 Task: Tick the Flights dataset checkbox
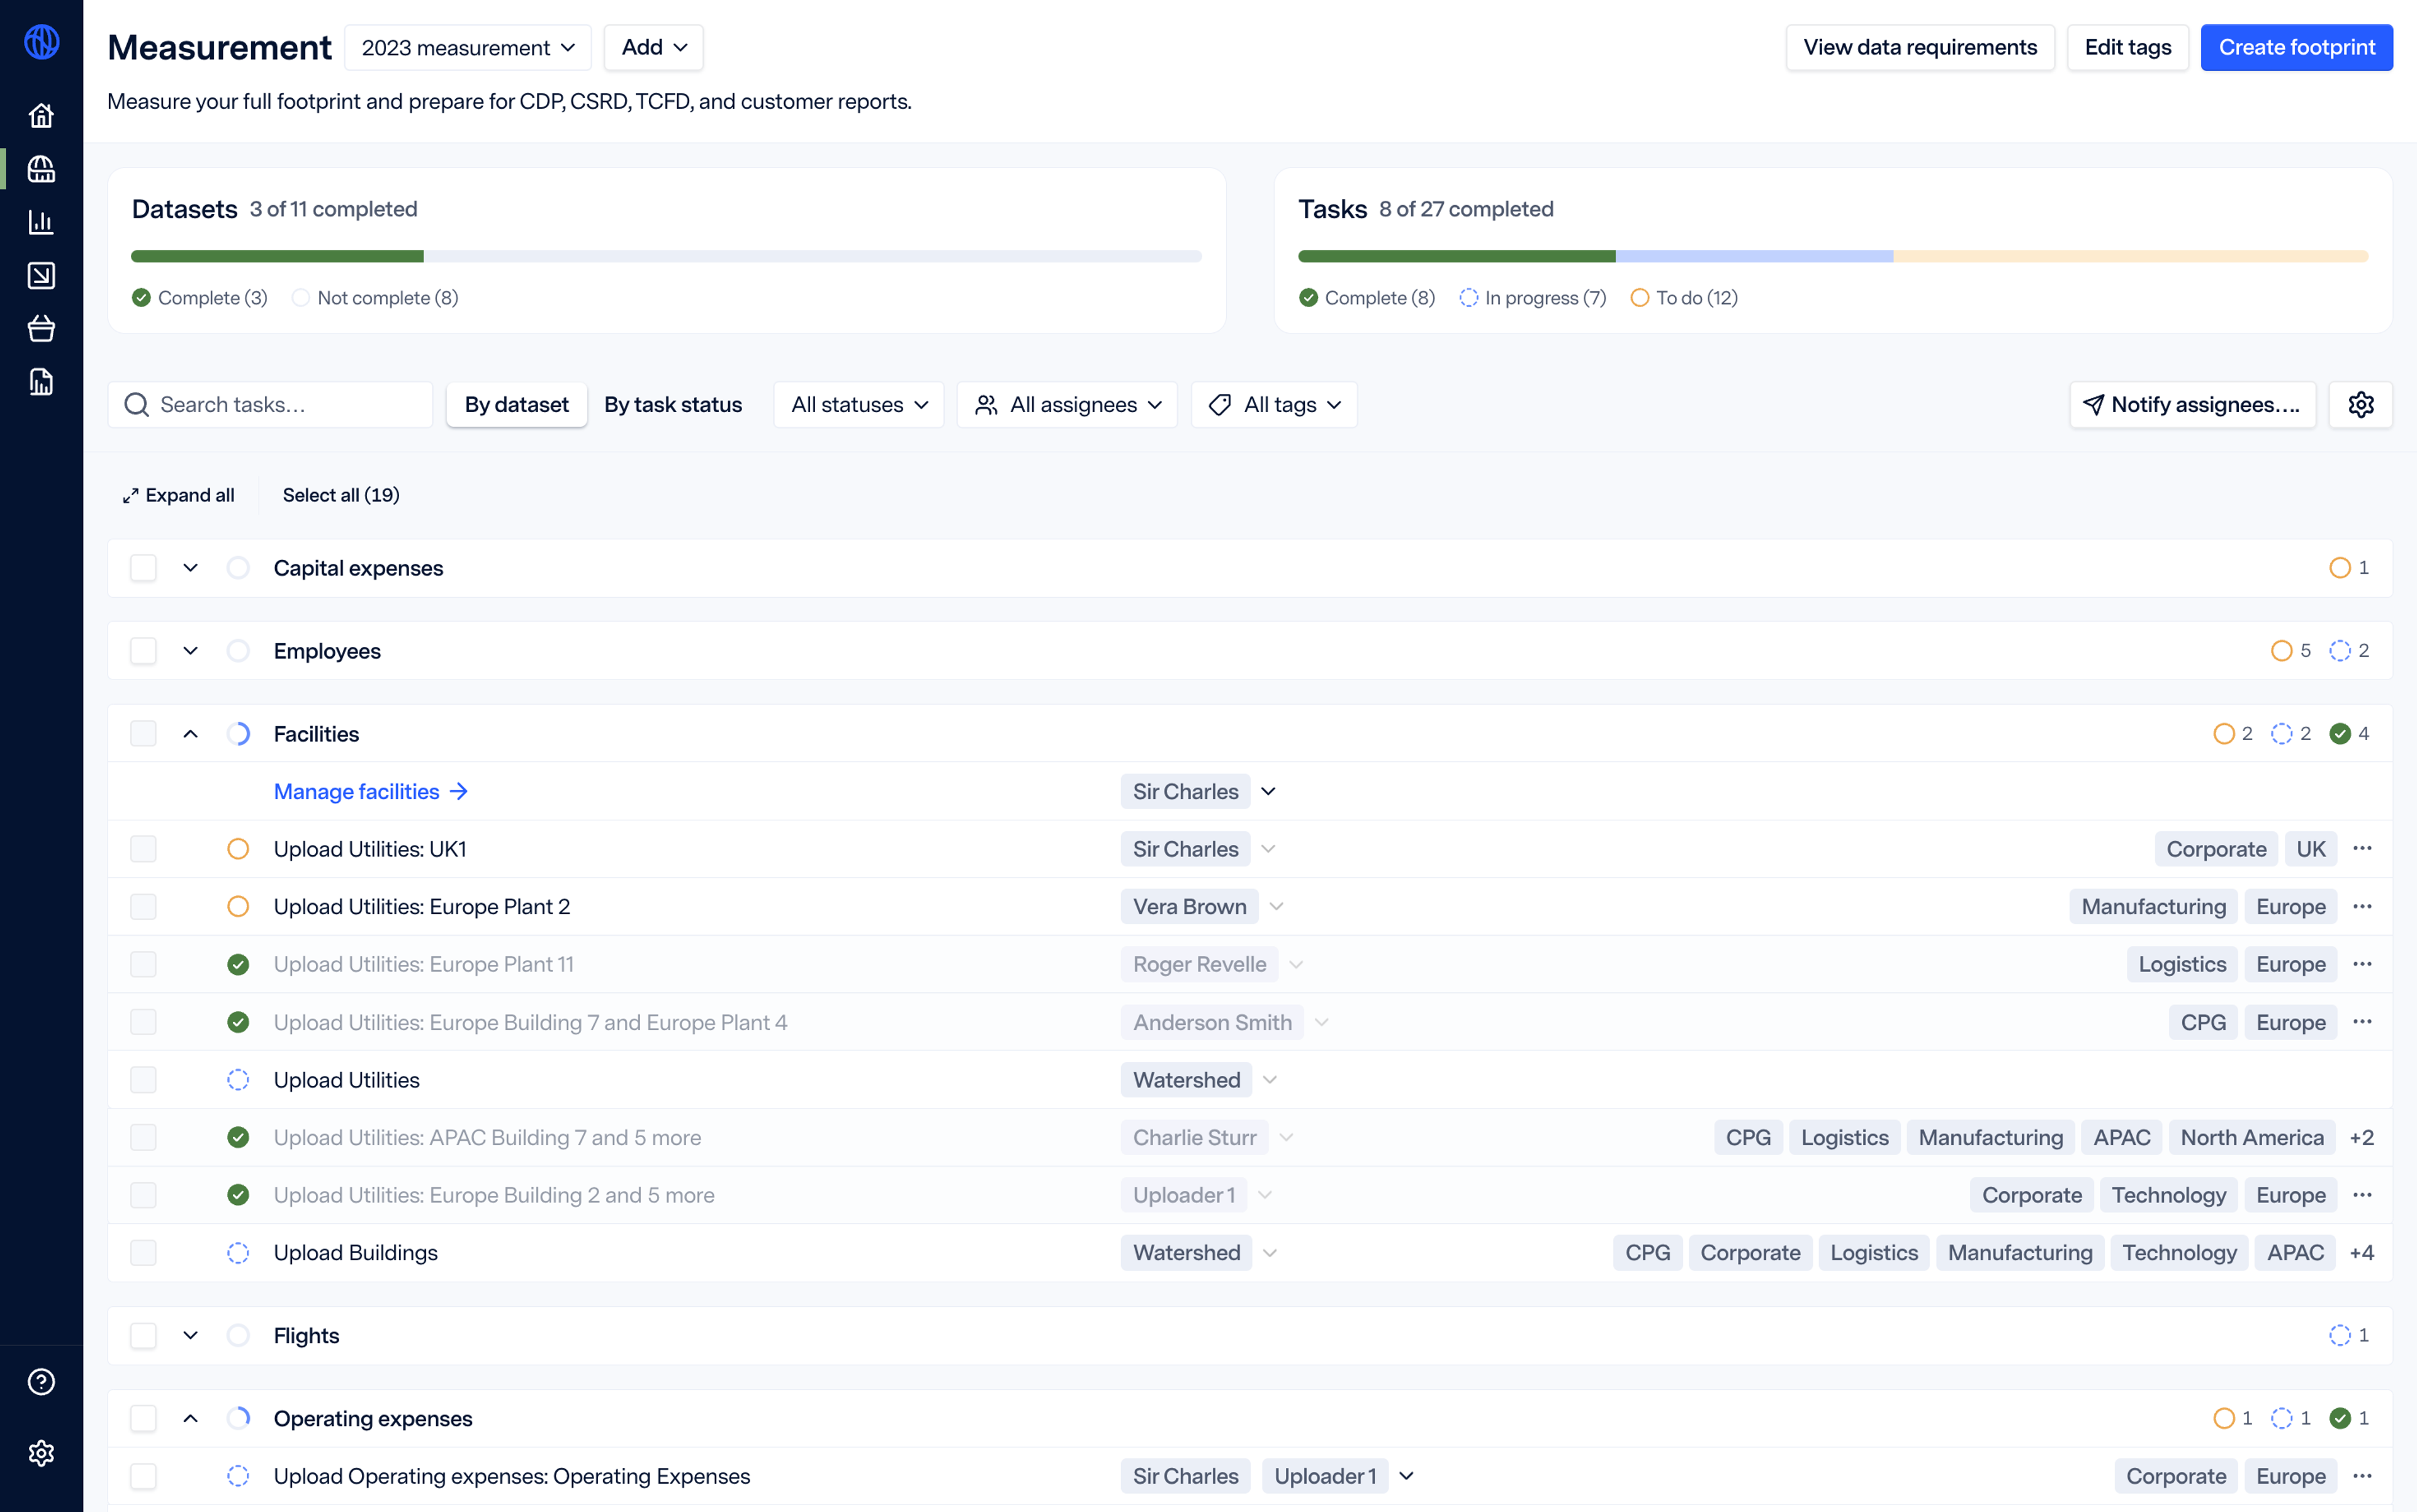(x=143, y=1335)
